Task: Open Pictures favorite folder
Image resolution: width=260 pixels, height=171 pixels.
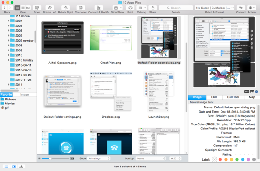Action: click(9, 99)
